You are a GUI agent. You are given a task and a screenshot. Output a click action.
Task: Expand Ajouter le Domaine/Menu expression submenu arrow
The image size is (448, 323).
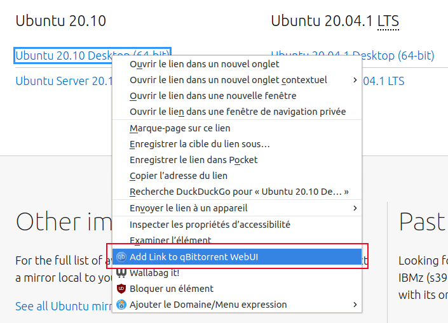point(355,305)
